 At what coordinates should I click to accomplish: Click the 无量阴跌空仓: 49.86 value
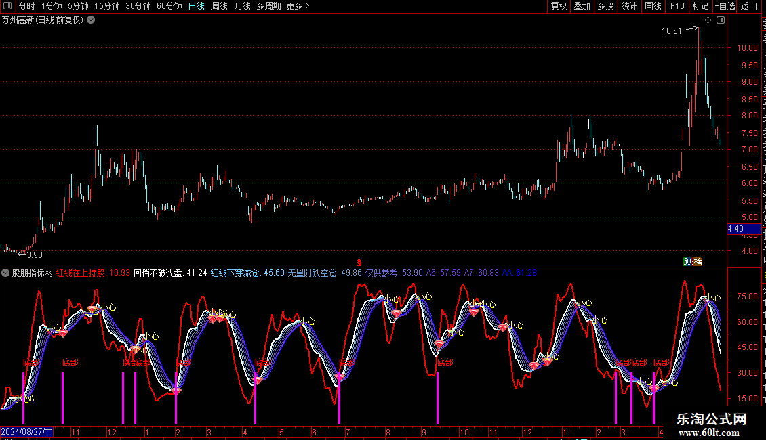pos(325,273)
